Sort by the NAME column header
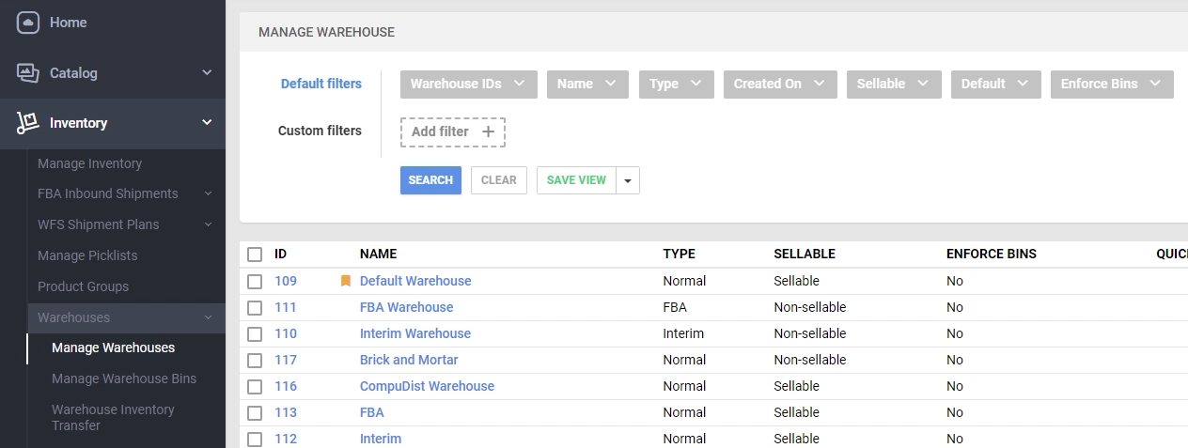Screen dimensions: 1188x448 coord(378,254)
